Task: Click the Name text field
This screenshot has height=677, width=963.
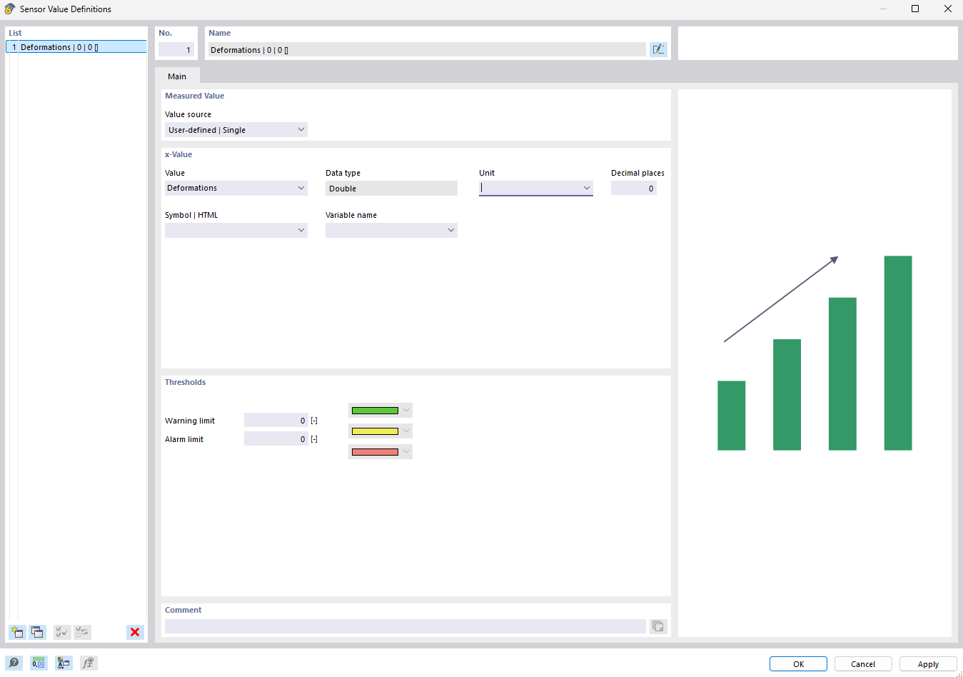Action: click(427, 49)
